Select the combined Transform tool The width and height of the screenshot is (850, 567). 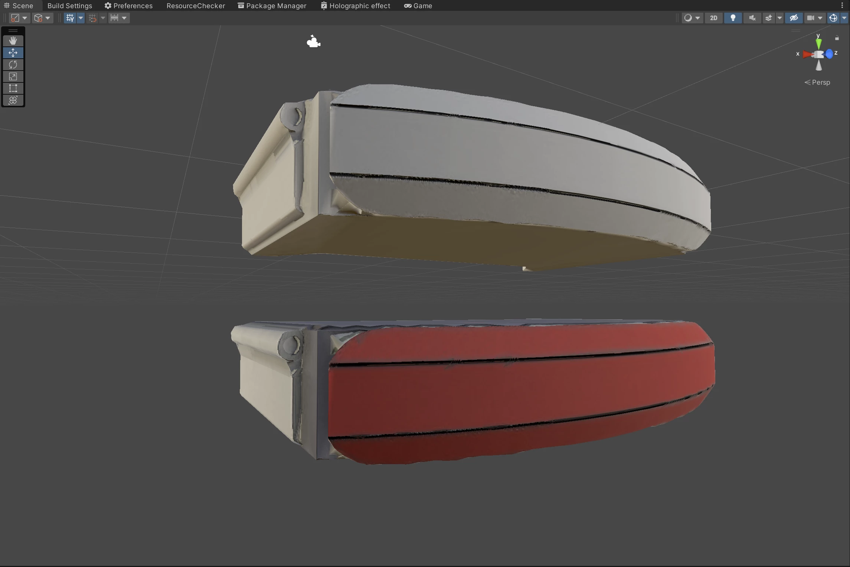[13, 100]
